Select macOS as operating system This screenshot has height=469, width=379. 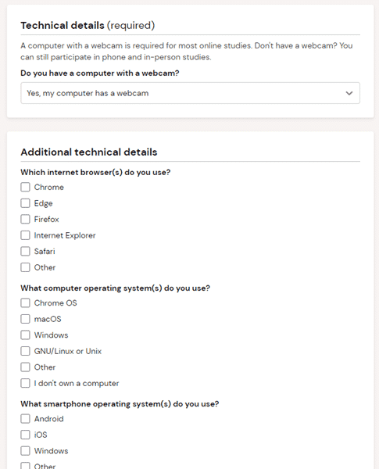coord(26,319)
